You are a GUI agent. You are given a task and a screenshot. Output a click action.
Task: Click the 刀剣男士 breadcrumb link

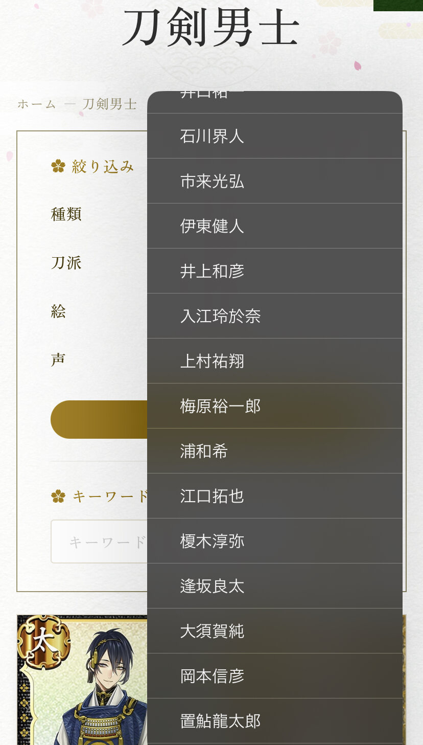click(110, 104)
